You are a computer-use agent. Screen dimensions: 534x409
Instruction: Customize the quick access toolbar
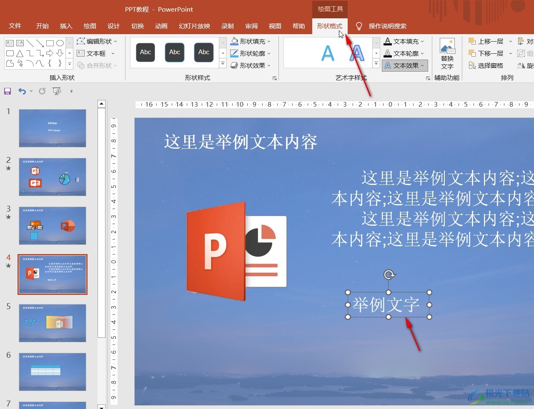click(71, 91)
